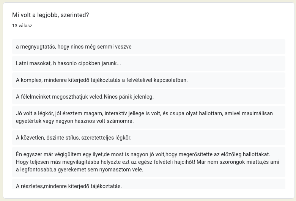Screen dimensions: 296x201
Task: Click the "13 válasz" response count
Action: [22, 26]
